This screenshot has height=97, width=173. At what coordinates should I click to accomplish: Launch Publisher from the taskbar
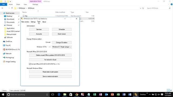118,95
